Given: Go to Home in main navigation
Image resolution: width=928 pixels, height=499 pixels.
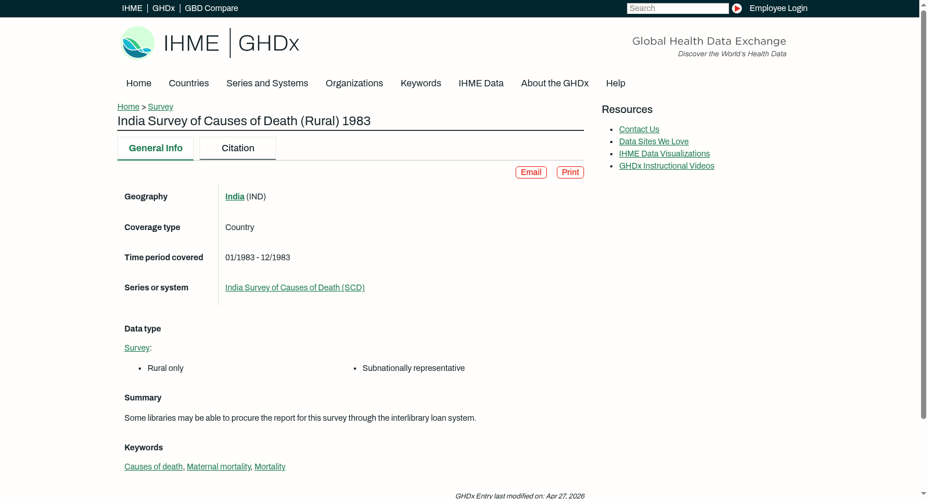Looking at the screenshot, I should (x=139, y=83).
